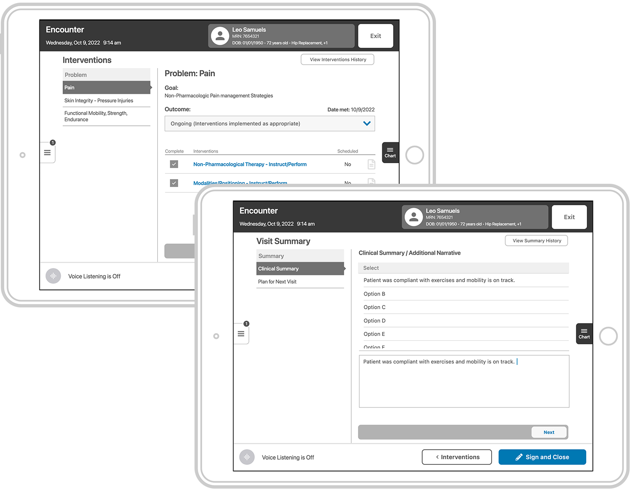The height and width of the screenshot is (489, 631).
Task: Tap the pencil icon on Sign and Close
Action: point(519,457)
